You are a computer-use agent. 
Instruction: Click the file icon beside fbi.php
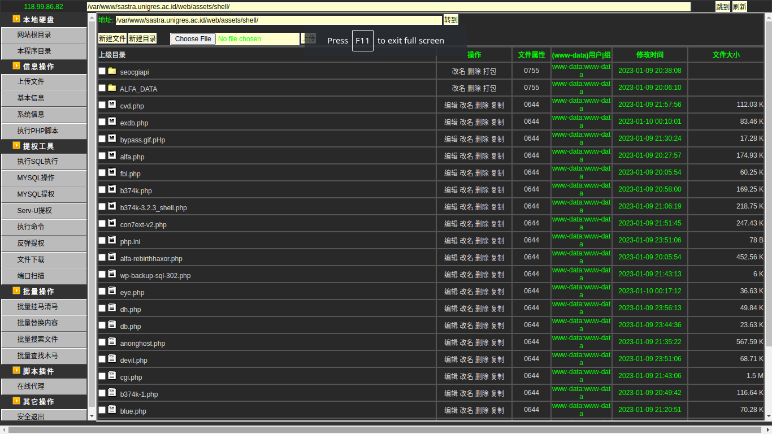coord(112,172)
